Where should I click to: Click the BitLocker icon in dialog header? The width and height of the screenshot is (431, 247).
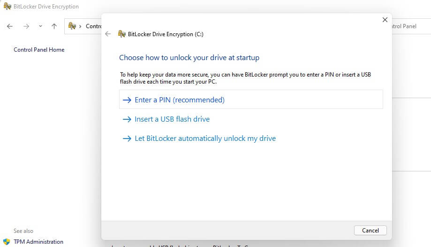122,34
